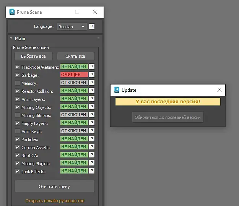
Task: Open the Language dropdown showing Russian
Action: click(x=72, y=27)
